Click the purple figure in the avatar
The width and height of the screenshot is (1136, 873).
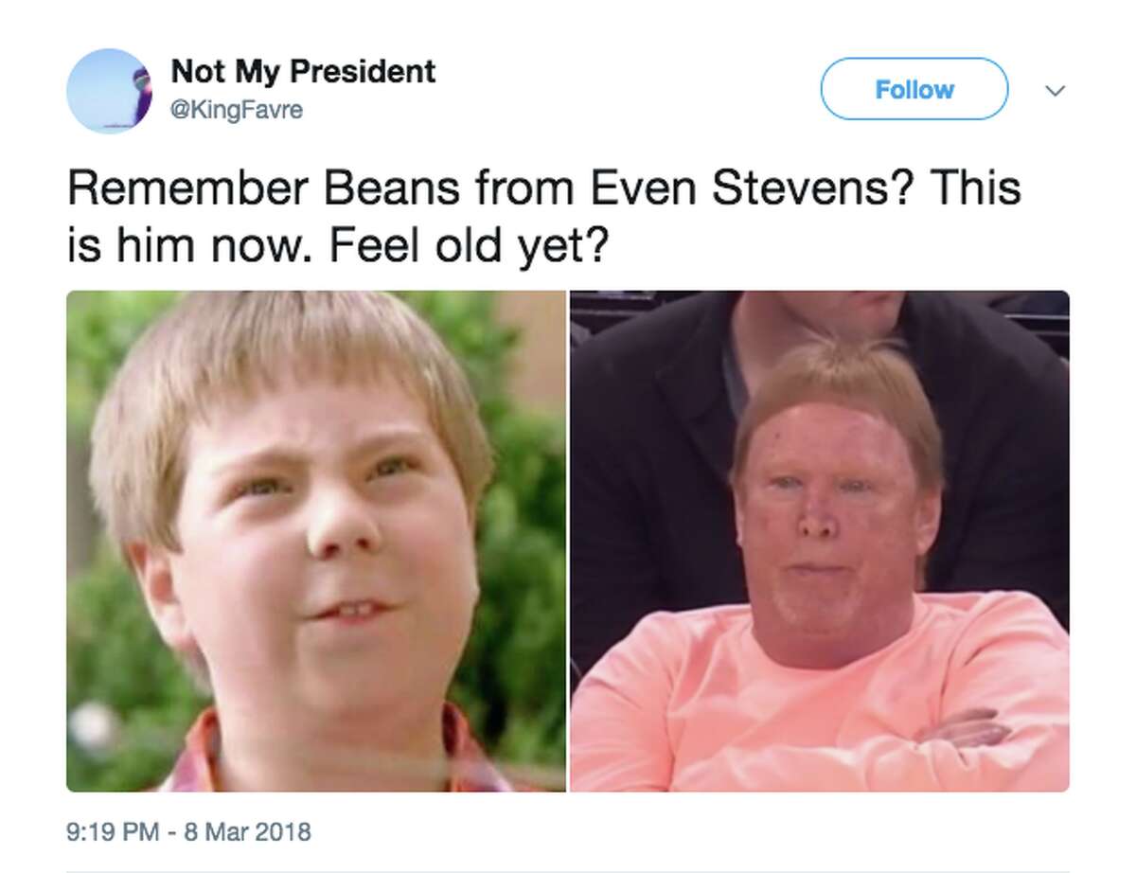coord(142,88)
